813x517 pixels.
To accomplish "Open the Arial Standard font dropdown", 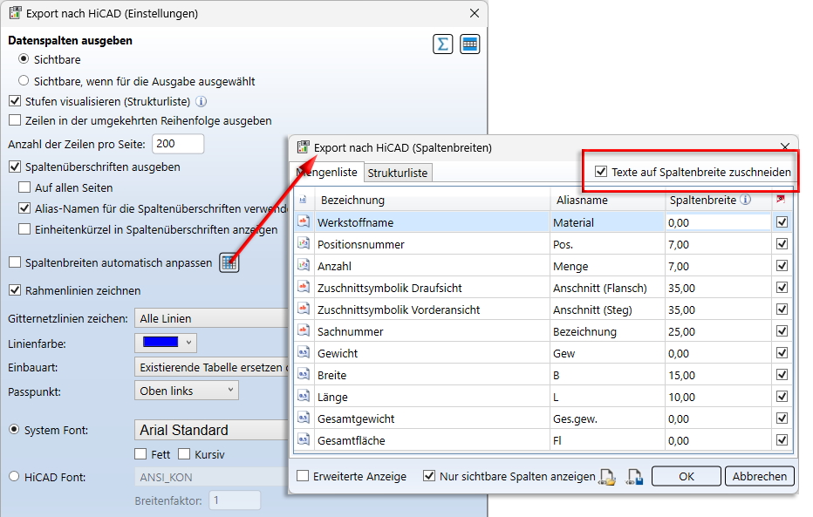I will [212, 430].
